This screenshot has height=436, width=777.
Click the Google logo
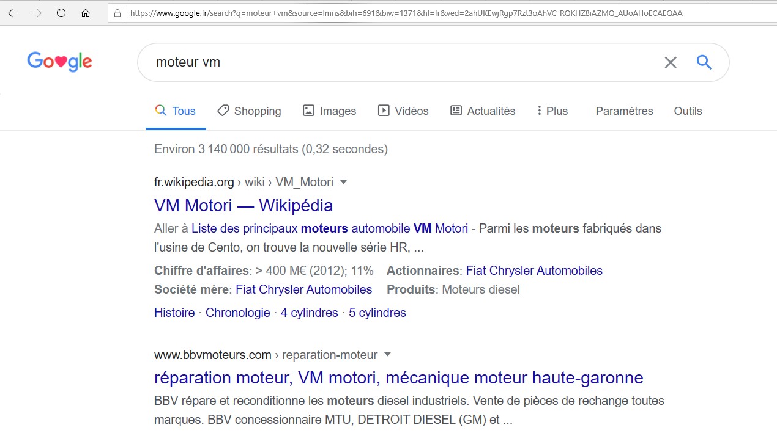coord(59,62)
